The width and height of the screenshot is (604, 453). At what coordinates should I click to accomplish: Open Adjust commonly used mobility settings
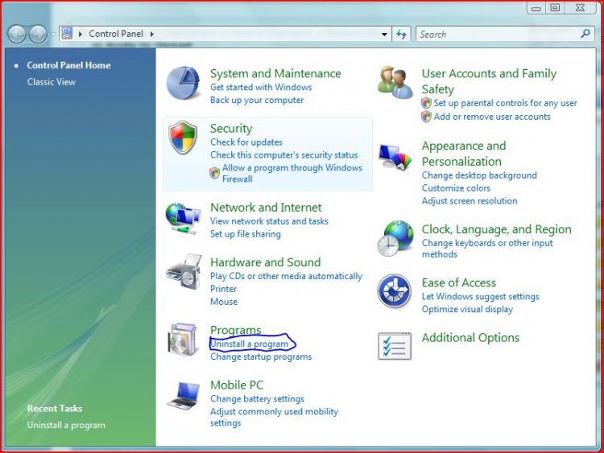coord(274,418)
